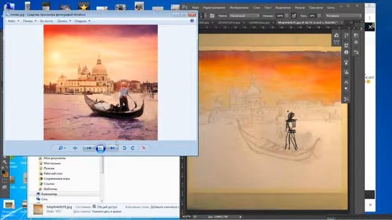The width and height of the screenshot is (392, 220).
Task: Open Photoshop Изображение menu
Action: click(x=239, y=7)
